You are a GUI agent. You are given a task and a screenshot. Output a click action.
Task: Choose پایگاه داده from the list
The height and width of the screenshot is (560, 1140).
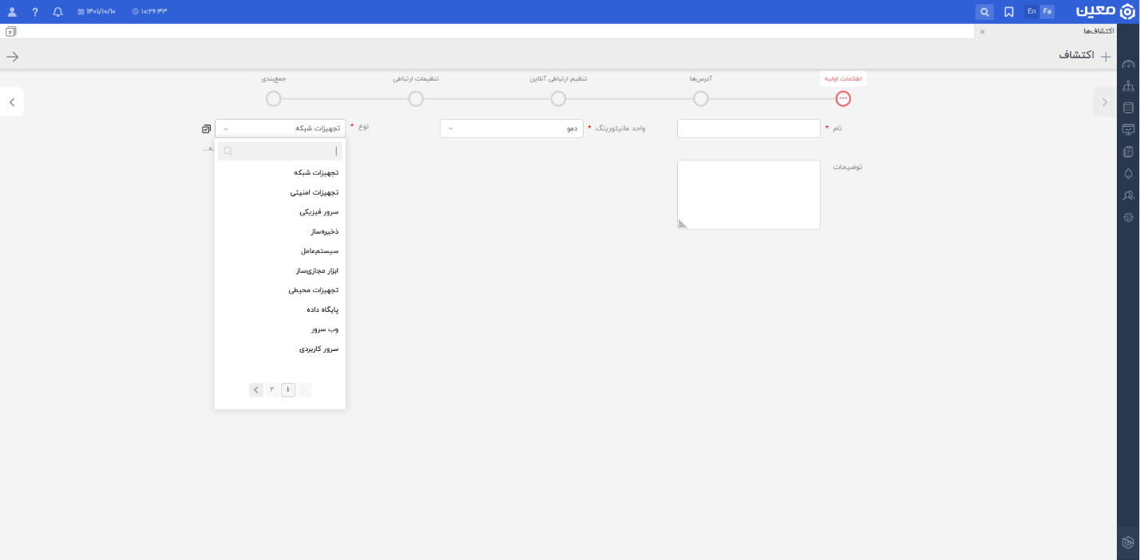(x=280, y=310)
